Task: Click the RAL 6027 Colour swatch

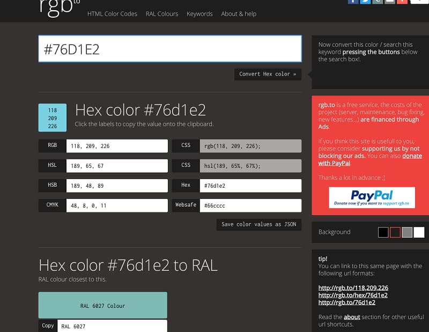Action: pos(102,306)
